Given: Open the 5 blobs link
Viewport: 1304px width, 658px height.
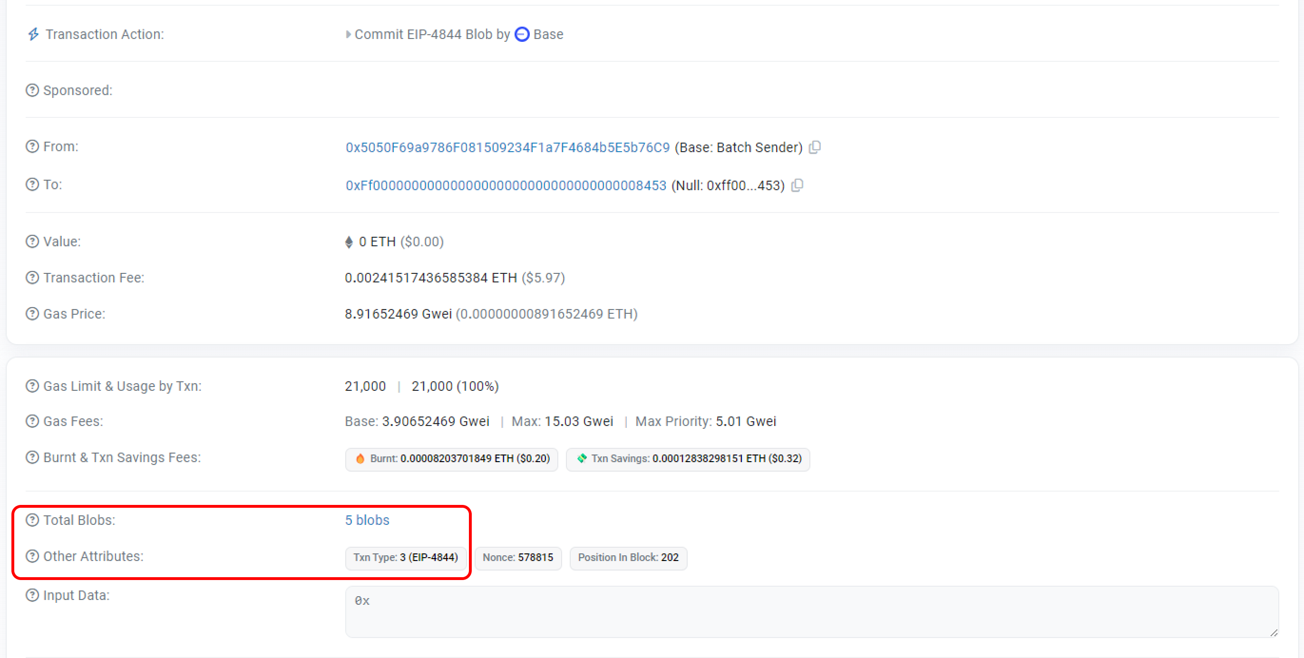Looking at the screenshot, I should (367, 520).
